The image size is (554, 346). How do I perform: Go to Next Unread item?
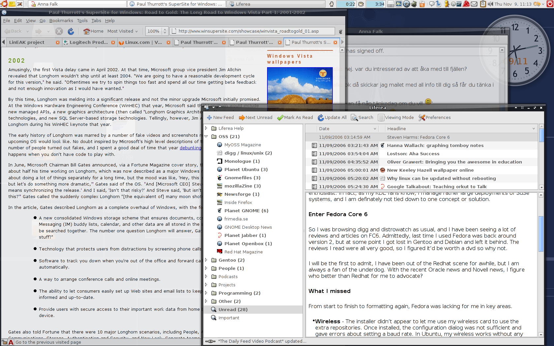[256, 118]
